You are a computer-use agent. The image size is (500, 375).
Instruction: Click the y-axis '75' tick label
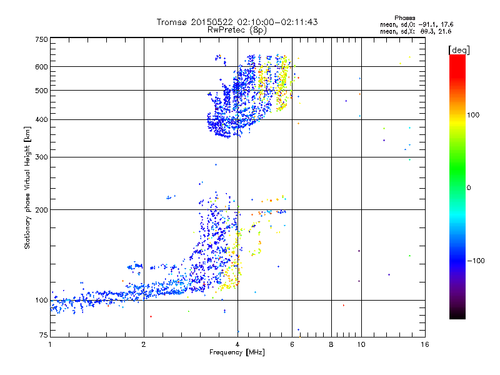[x=44, y=335]
